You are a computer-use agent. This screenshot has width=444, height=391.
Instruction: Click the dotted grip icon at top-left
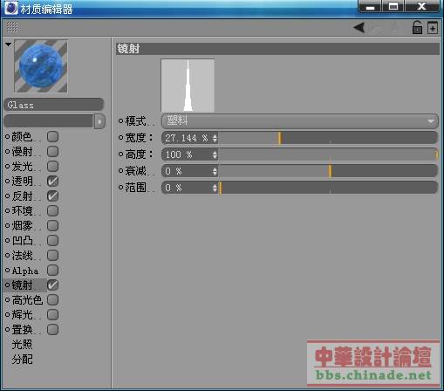pos(12,27)
